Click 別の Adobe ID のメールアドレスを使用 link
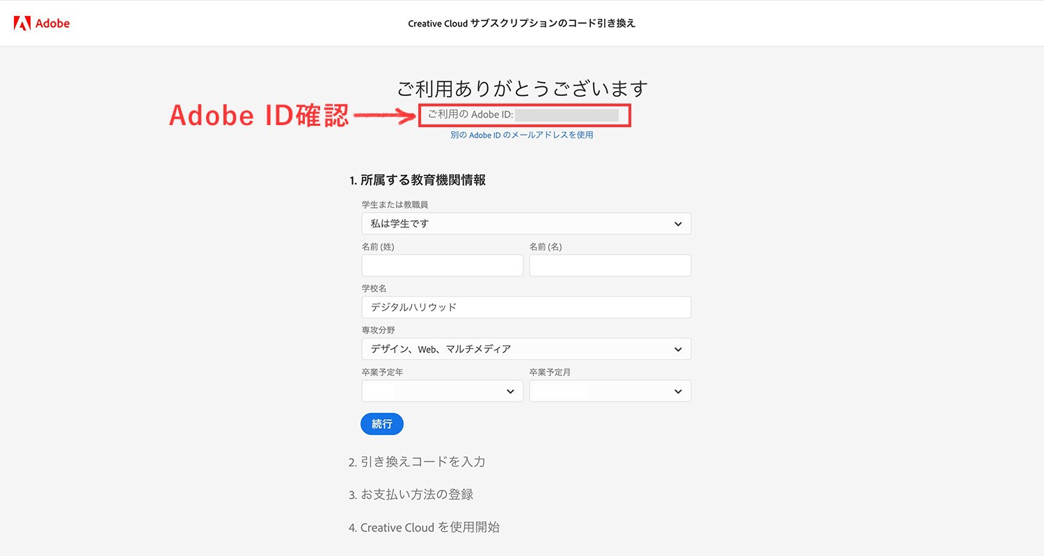The height and width of the screenshot is (556, 1044). coord(522,135)
